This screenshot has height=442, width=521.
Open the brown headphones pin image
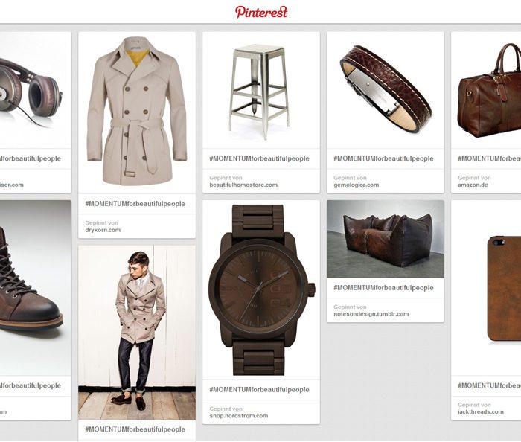click(x=35, y=90)
